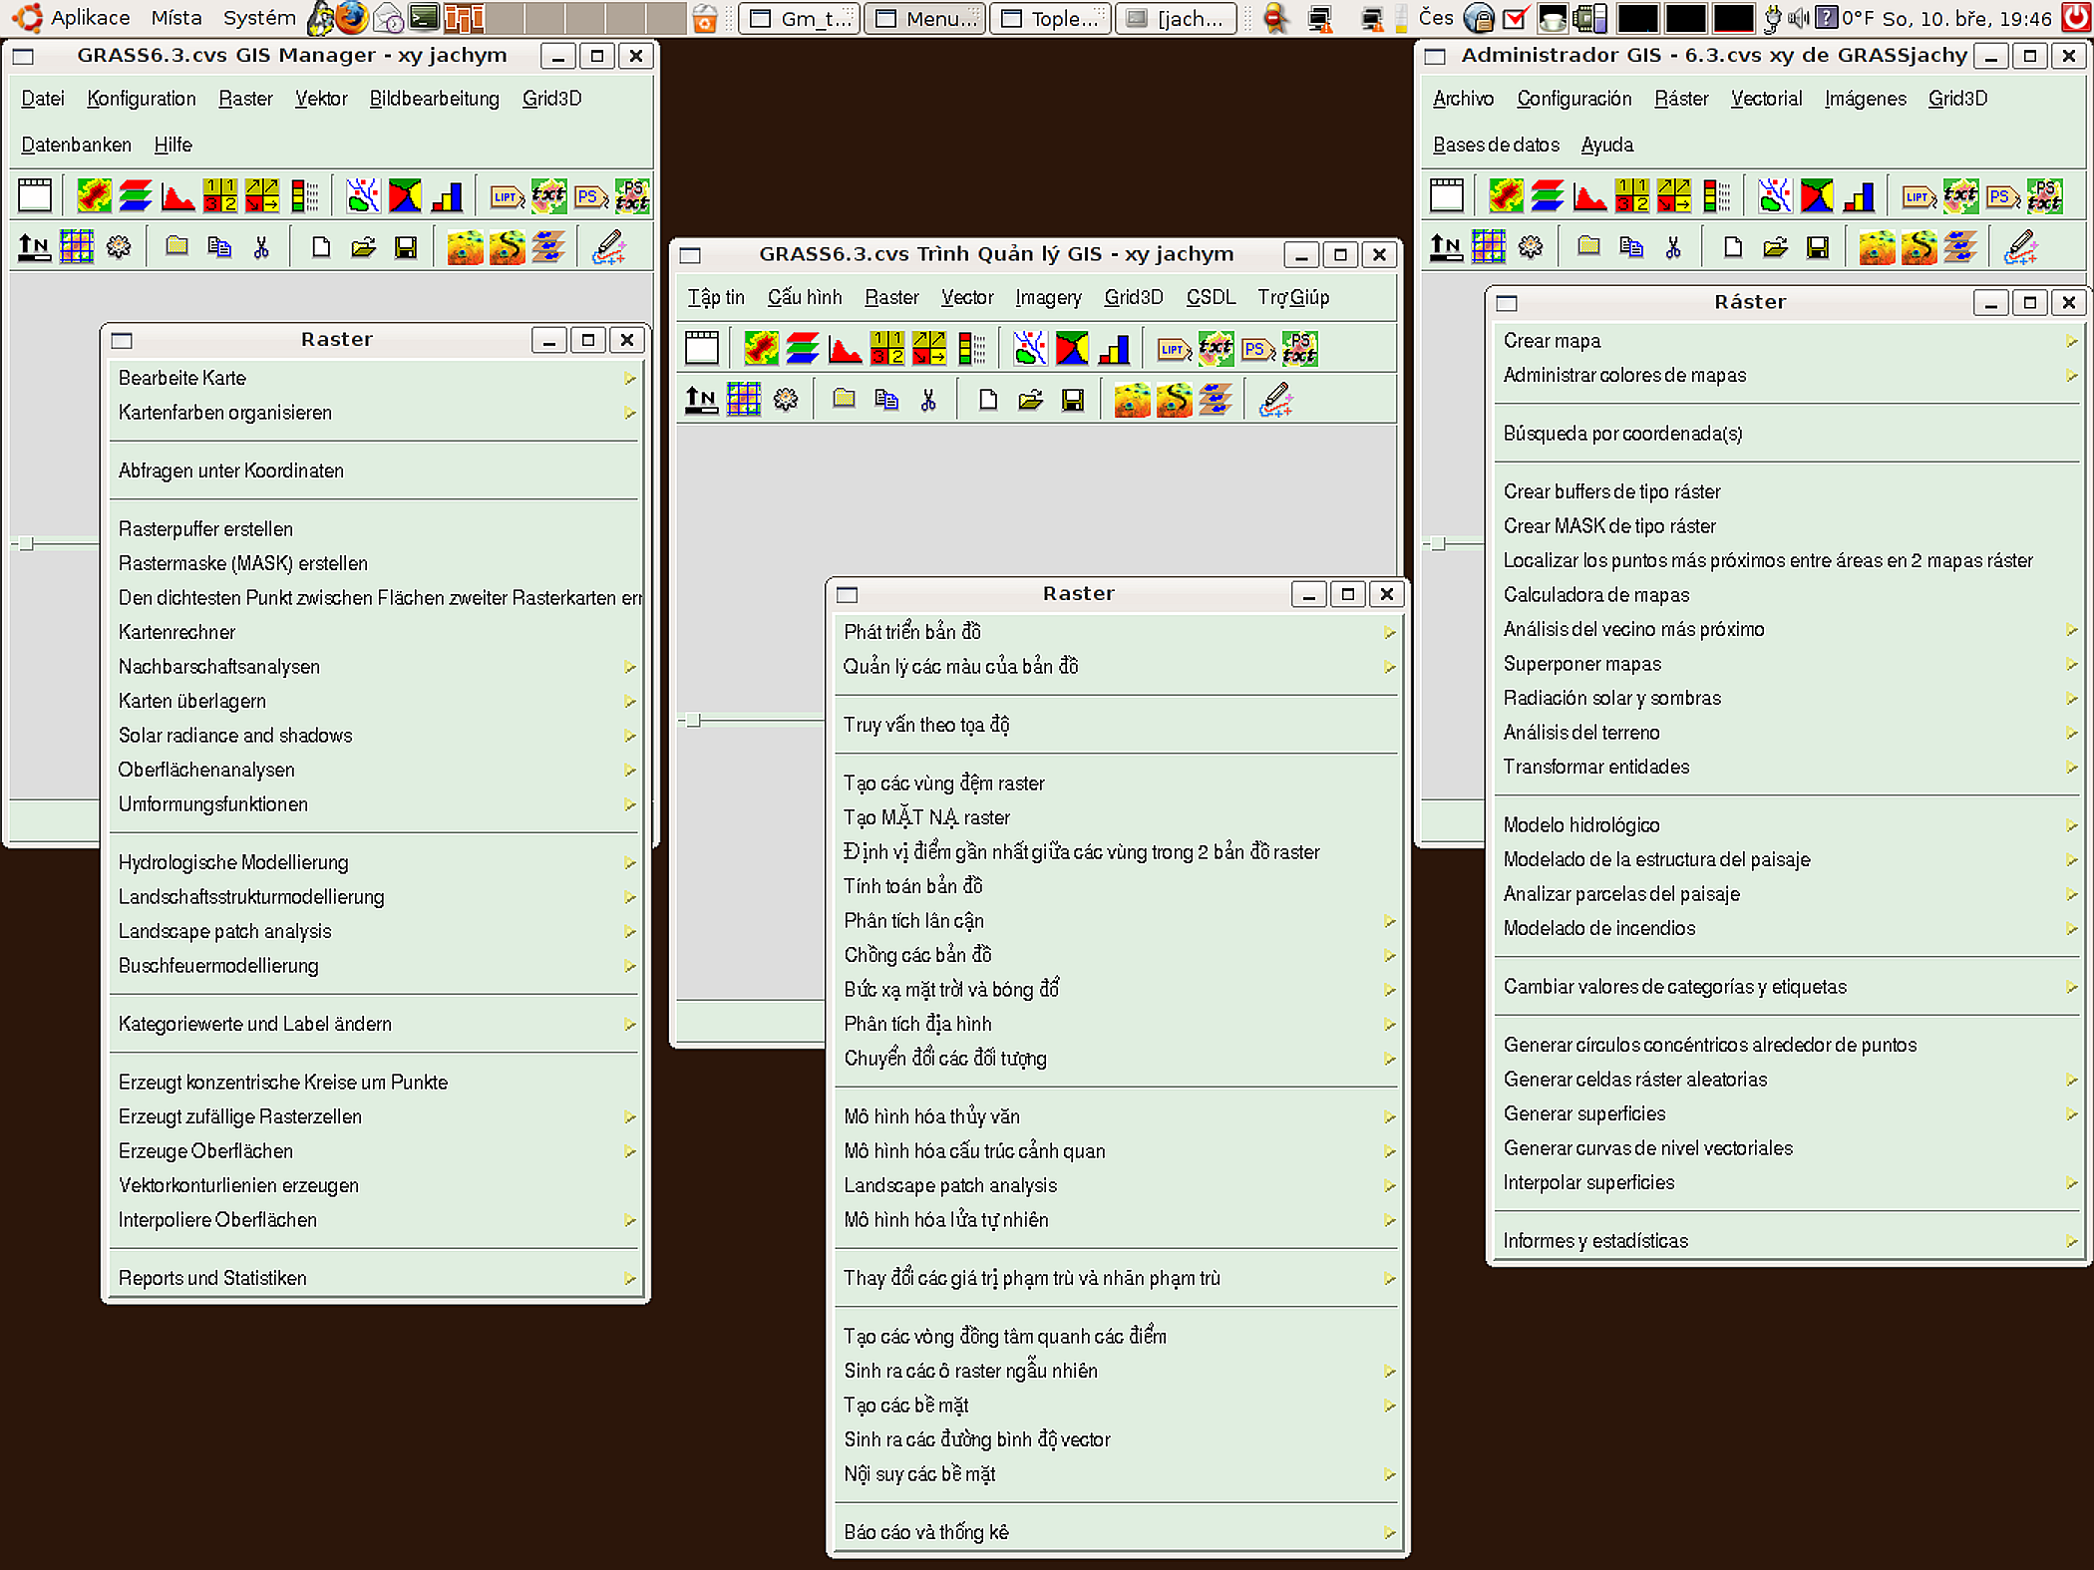This screenshot has width=2094, height=1570.
Task: Click add RGB layer icon in German GIS Manager
Action: click(136, 196)
